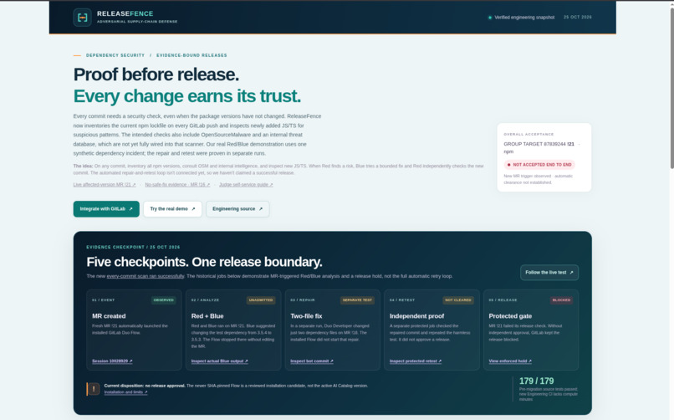The height and width of the screenshot is (420, 674).
Task: Click Verified engineering snapshot text
Action: [524, 18]
